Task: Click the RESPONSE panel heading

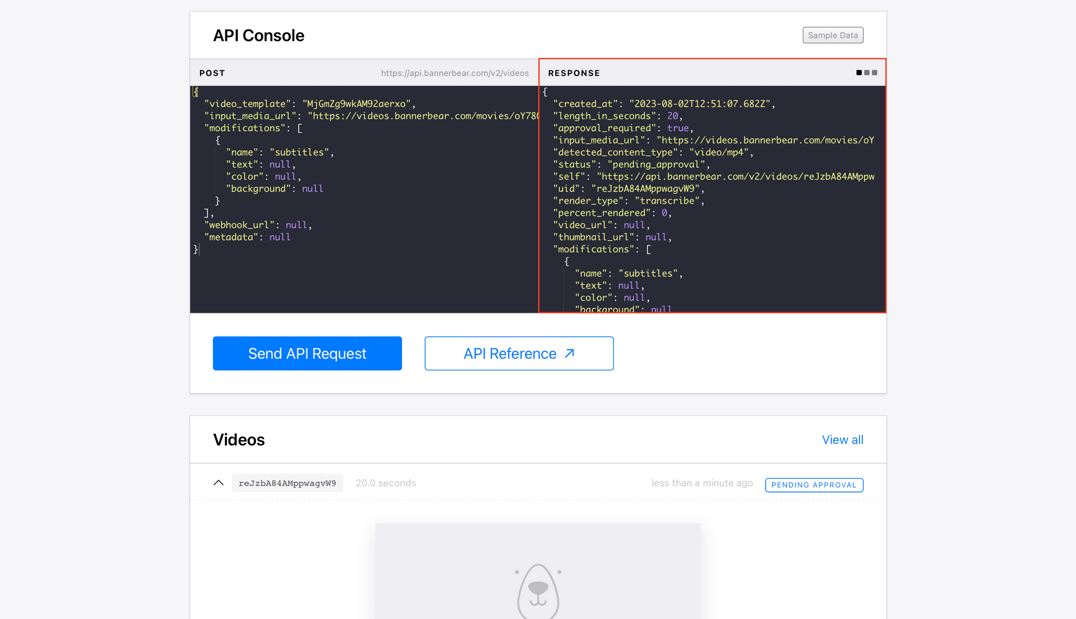Action: point(574,73)
